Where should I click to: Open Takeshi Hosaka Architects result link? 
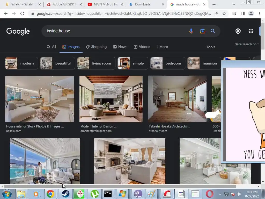(x=169, y=126)
